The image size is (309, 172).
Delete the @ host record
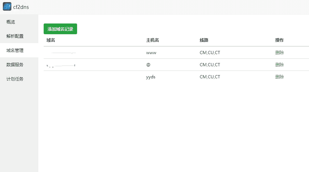(x=280, y=64)
